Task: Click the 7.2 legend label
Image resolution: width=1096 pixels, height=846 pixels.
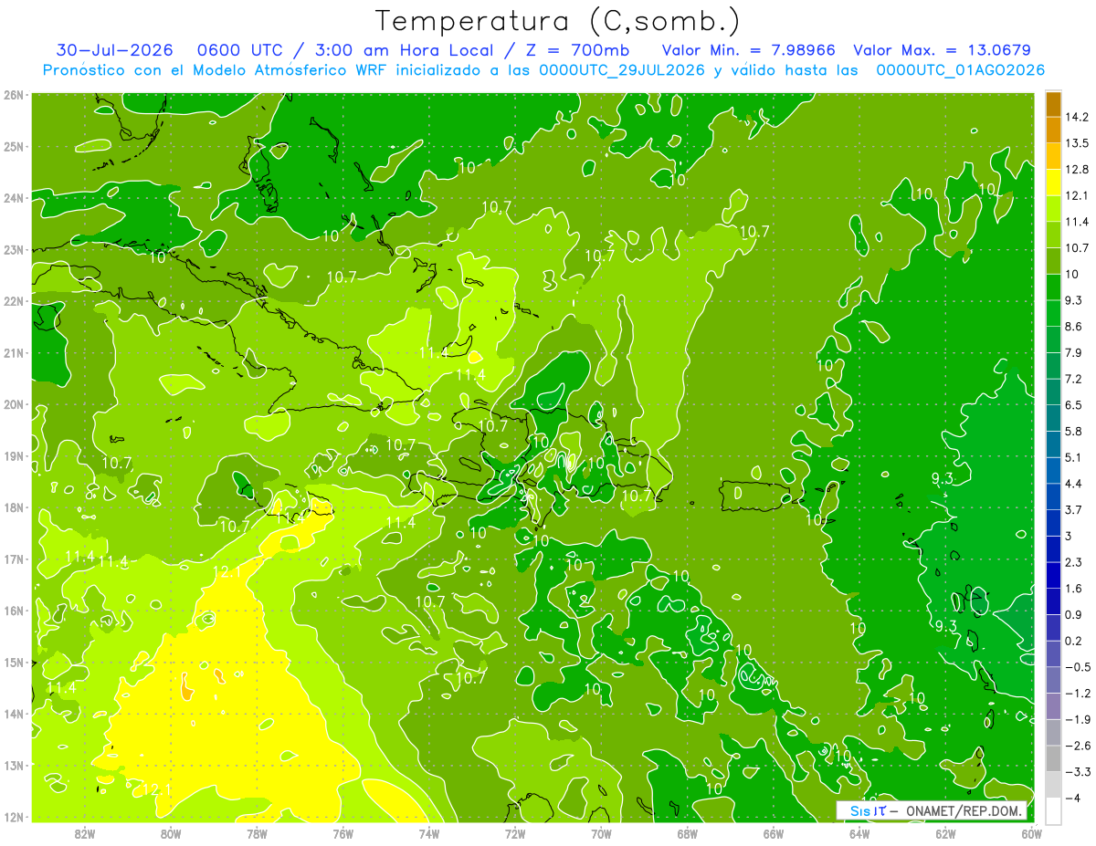Action: point(1073,379)
